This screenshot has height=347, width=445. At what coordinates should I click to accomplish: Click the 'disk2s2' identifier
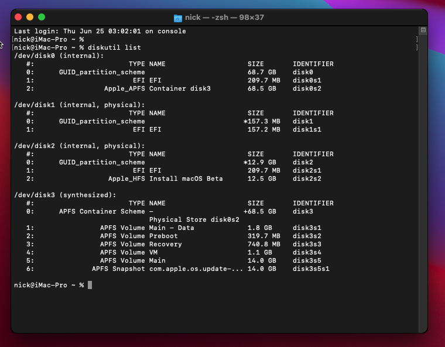pos(307,178)
